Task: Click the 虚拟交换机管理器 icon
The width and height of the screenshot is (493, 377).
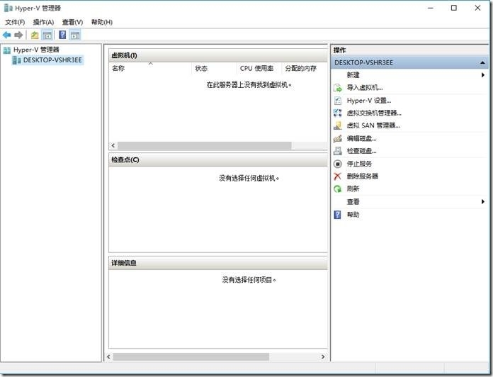Action: pyautogui.click(x=338, y=113)
